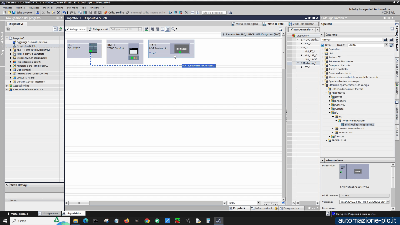This screenshot has height=225, width=400.
Task: Expand the SIEMENS AG catalog folder
Action: 333,132
